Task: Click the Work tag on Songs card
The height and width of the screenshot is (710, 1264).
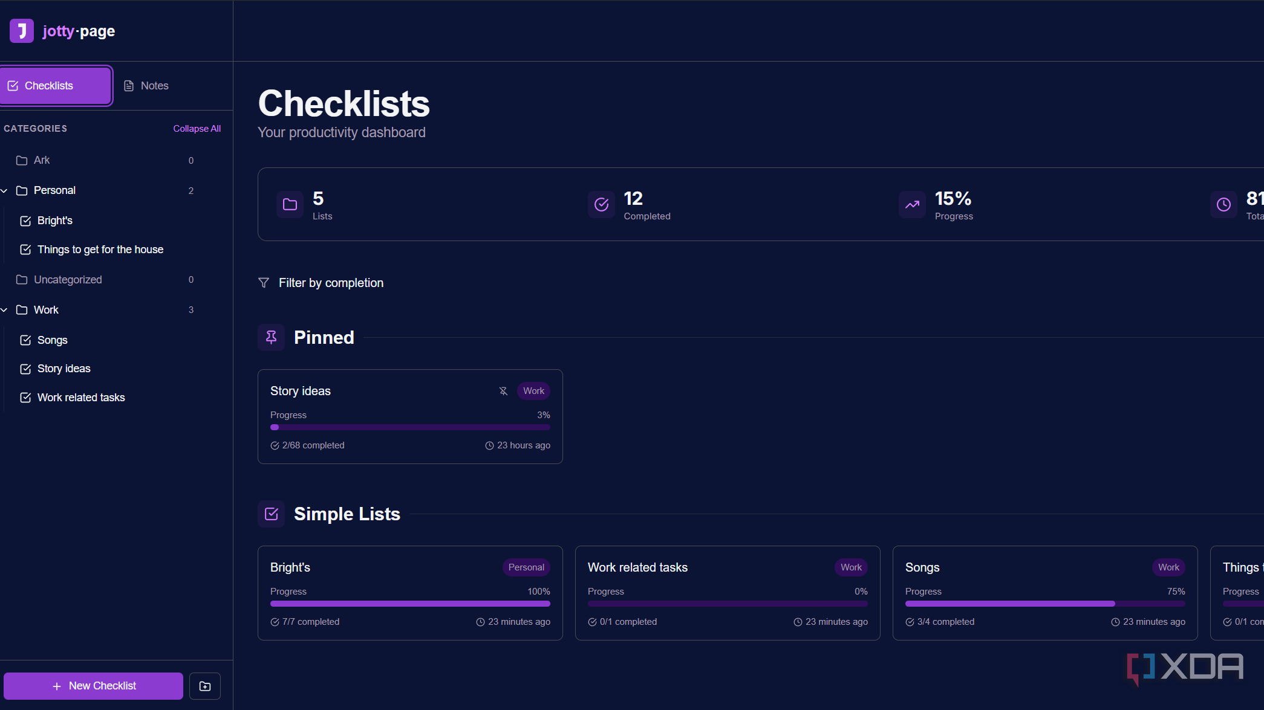Action: [x=1168, y=567]
